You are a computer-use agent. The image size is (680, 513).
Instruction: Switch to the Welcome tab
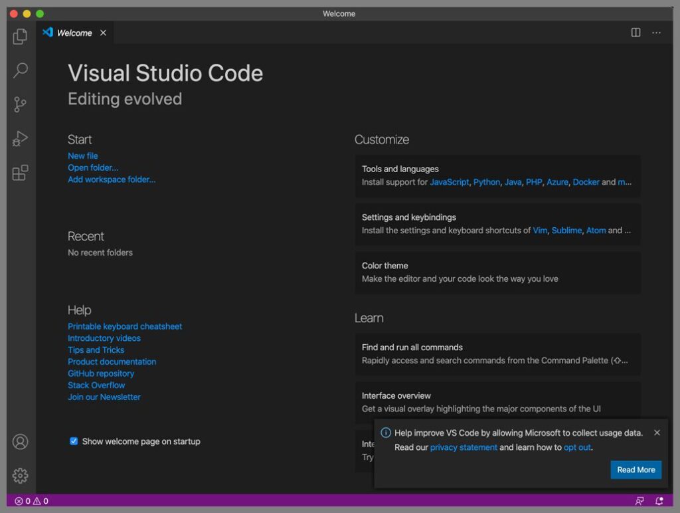coord(75,32)
